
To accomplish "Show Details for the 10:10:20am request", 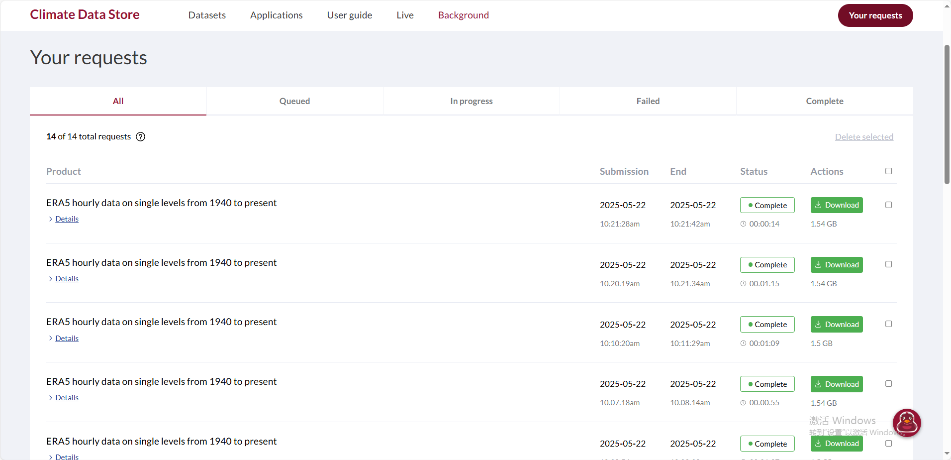I will [x=67, y=339].
